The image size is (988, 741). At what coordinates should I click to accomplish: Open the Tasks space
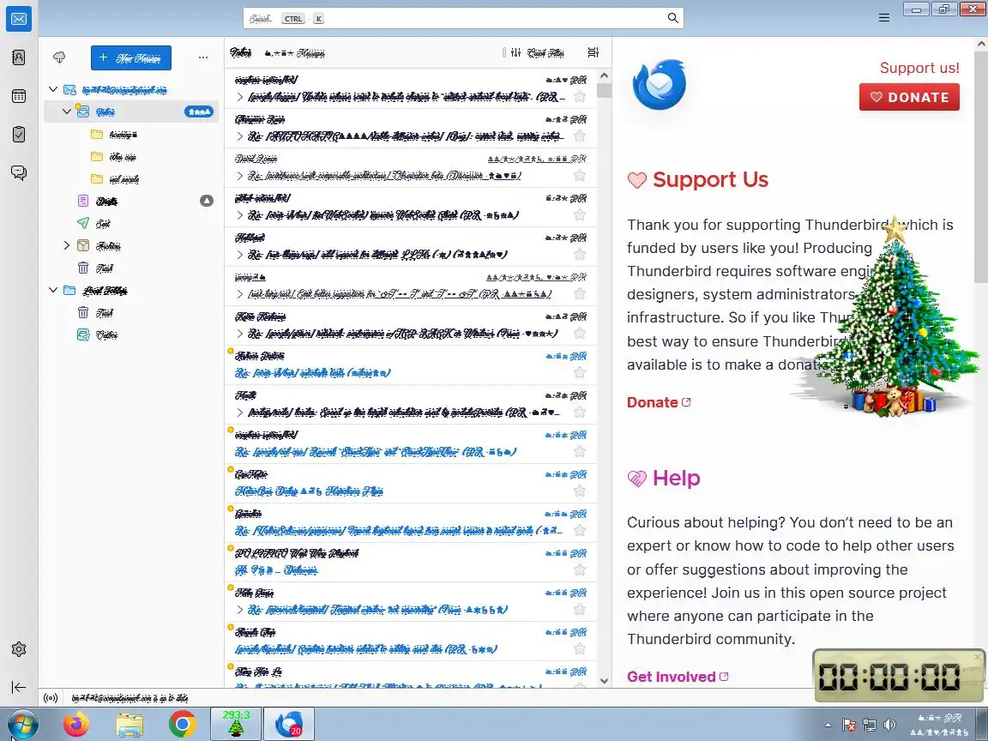pyautogui.click(x=19, y=134)
